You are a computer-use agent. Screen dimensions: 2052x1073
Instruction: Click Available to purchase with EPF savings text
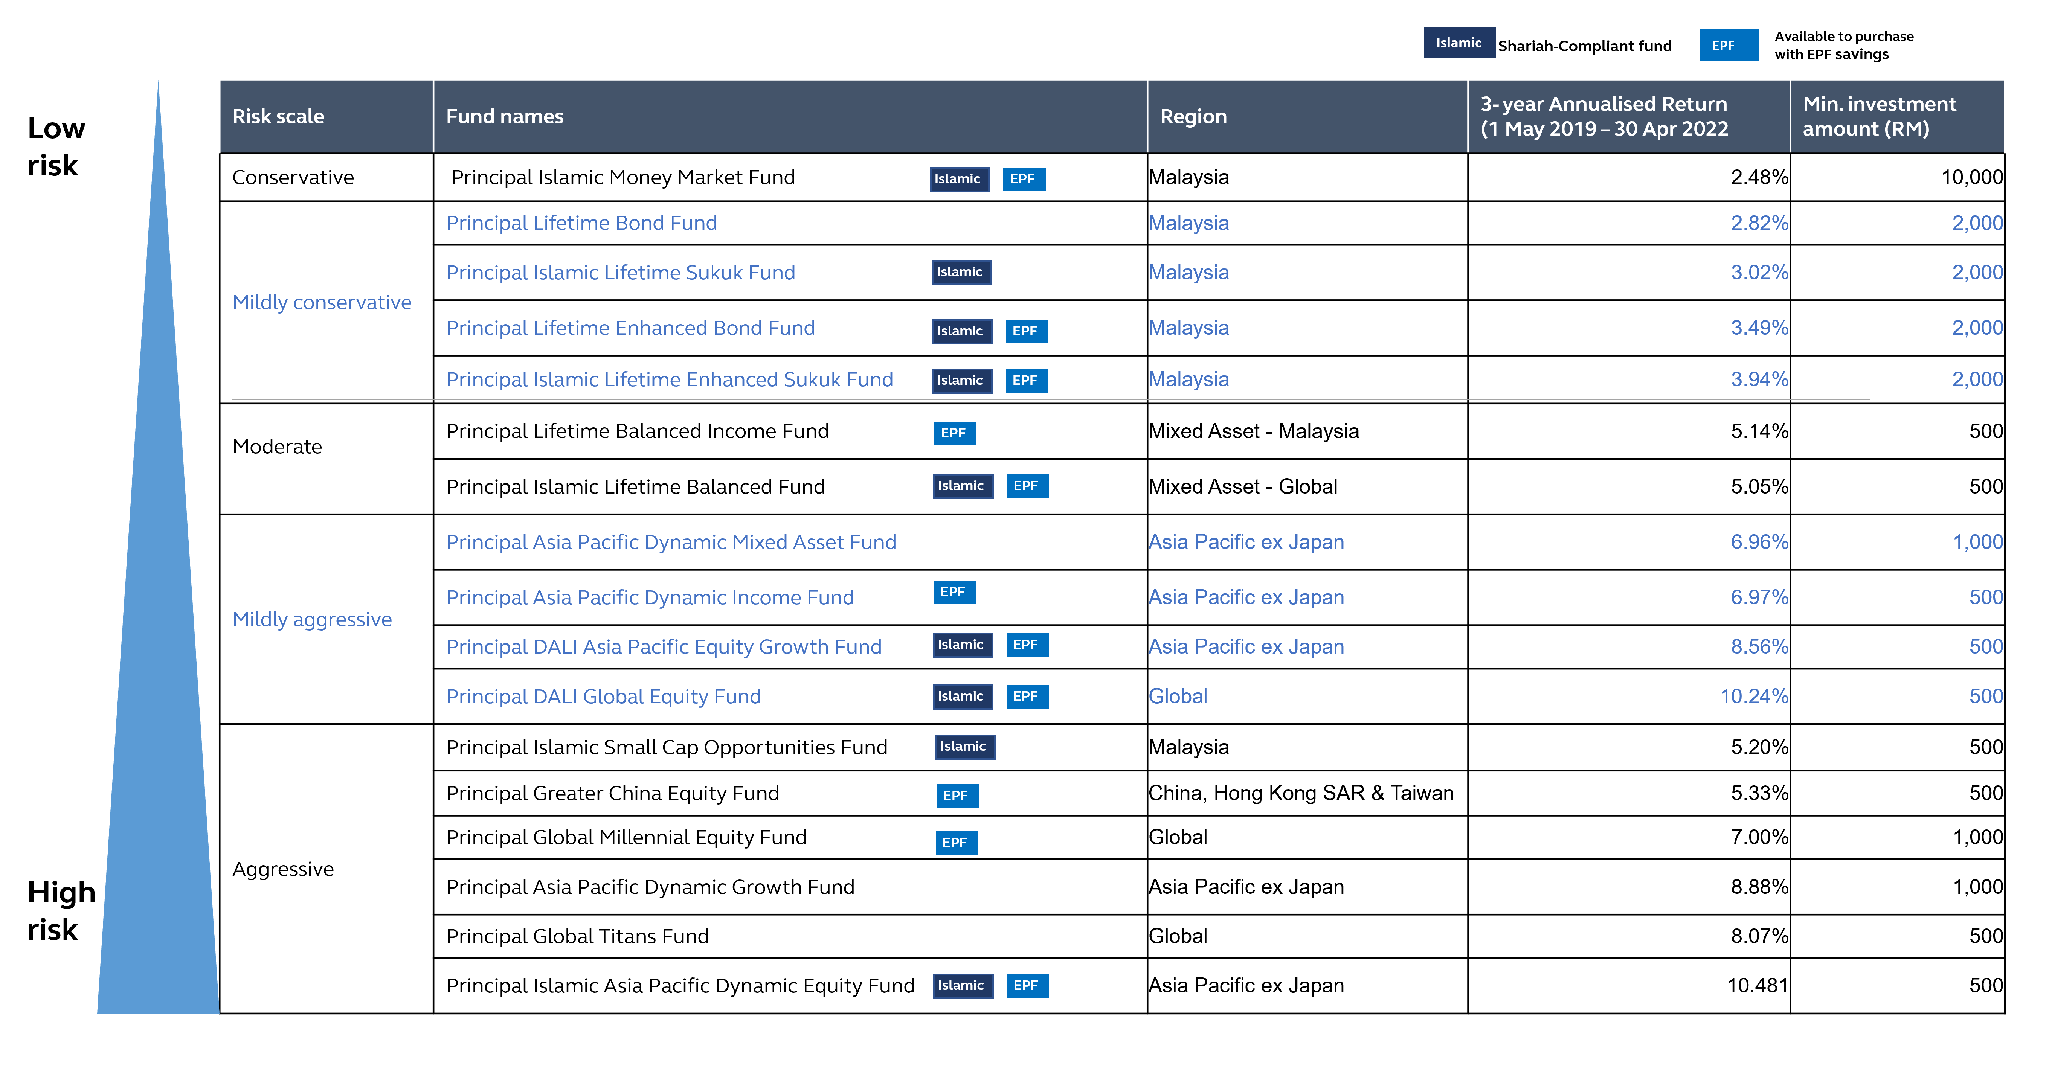point(1843,46)
